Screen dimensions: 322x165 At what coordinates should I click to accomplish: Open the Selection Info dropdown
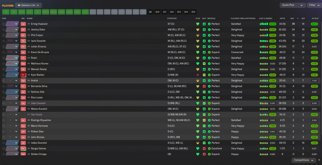point(28,5)
